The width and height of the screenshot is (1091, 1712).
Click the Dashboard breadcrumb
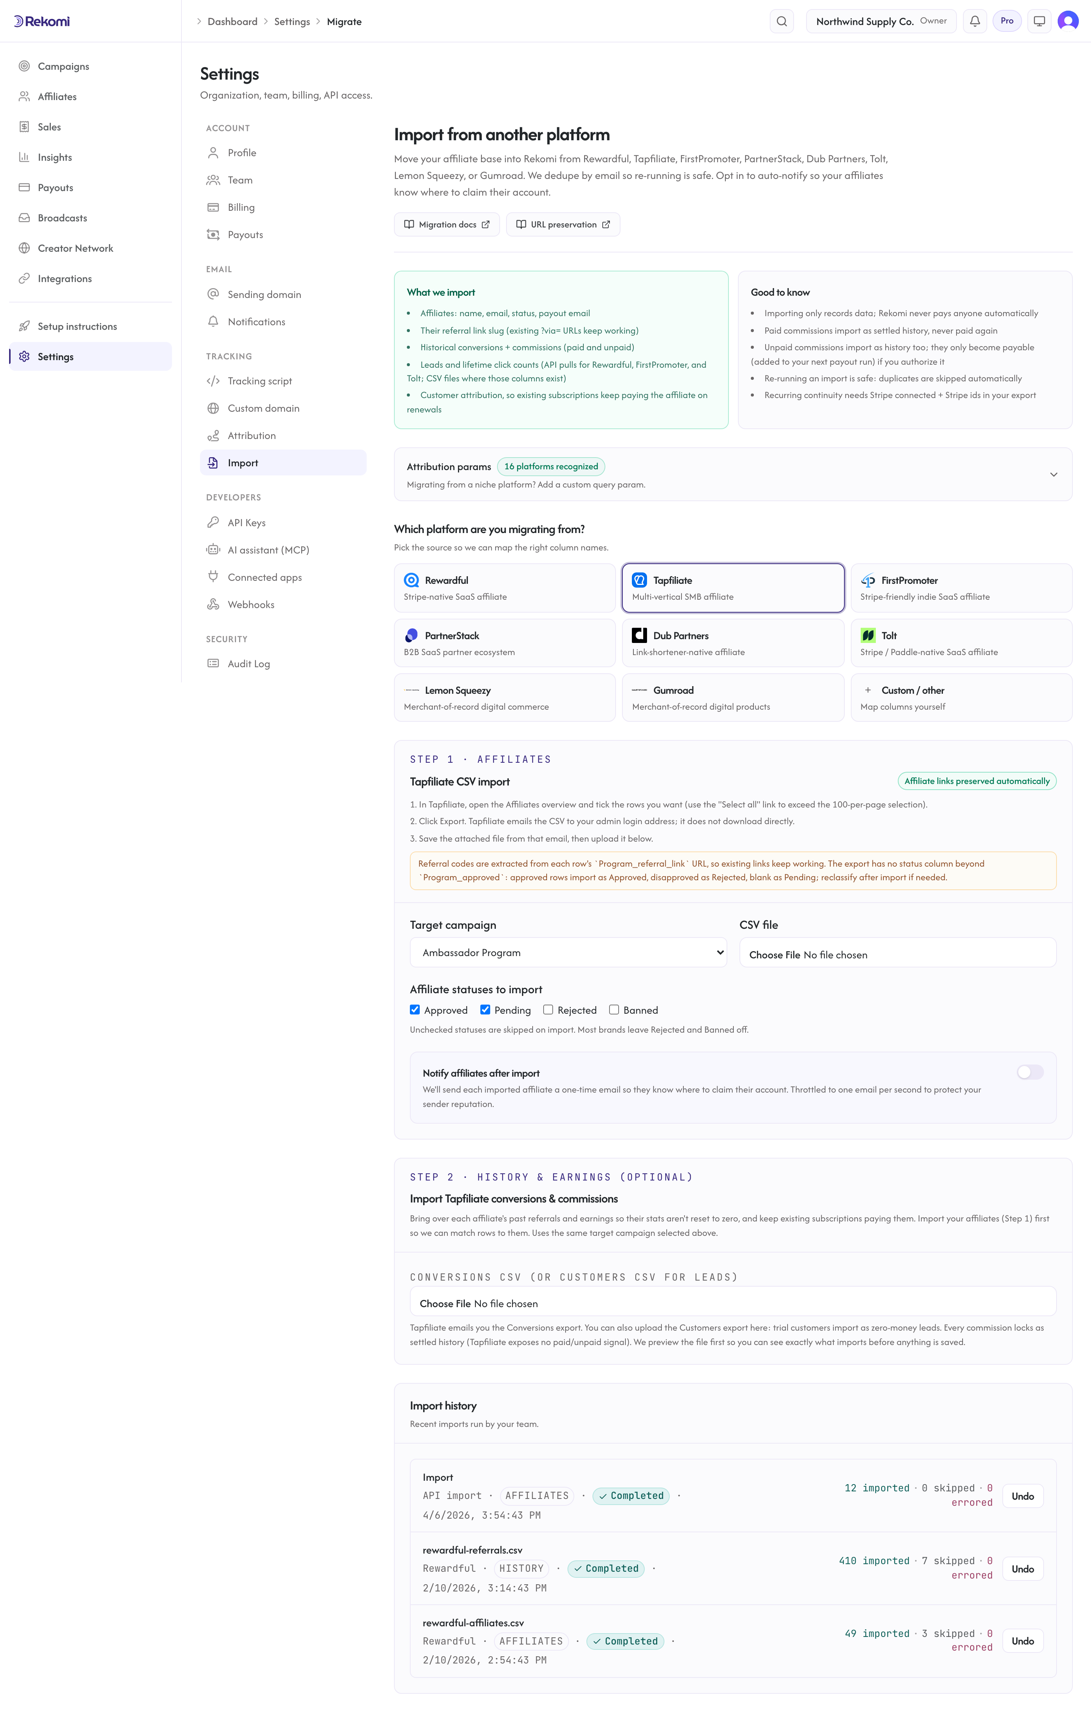[232, 21]
